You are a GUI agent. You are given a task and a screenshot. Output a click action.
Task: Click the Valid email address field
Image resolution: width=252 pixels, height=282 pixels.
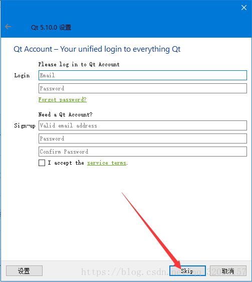[x=143, y=125]
